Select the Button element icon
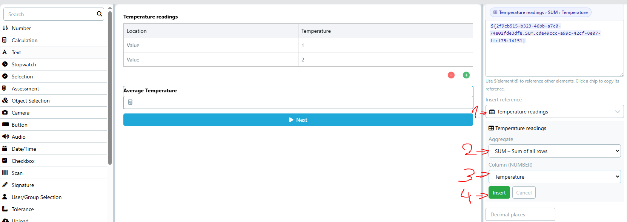The width and height of the screenshot is (627, 222). (5, 124)
